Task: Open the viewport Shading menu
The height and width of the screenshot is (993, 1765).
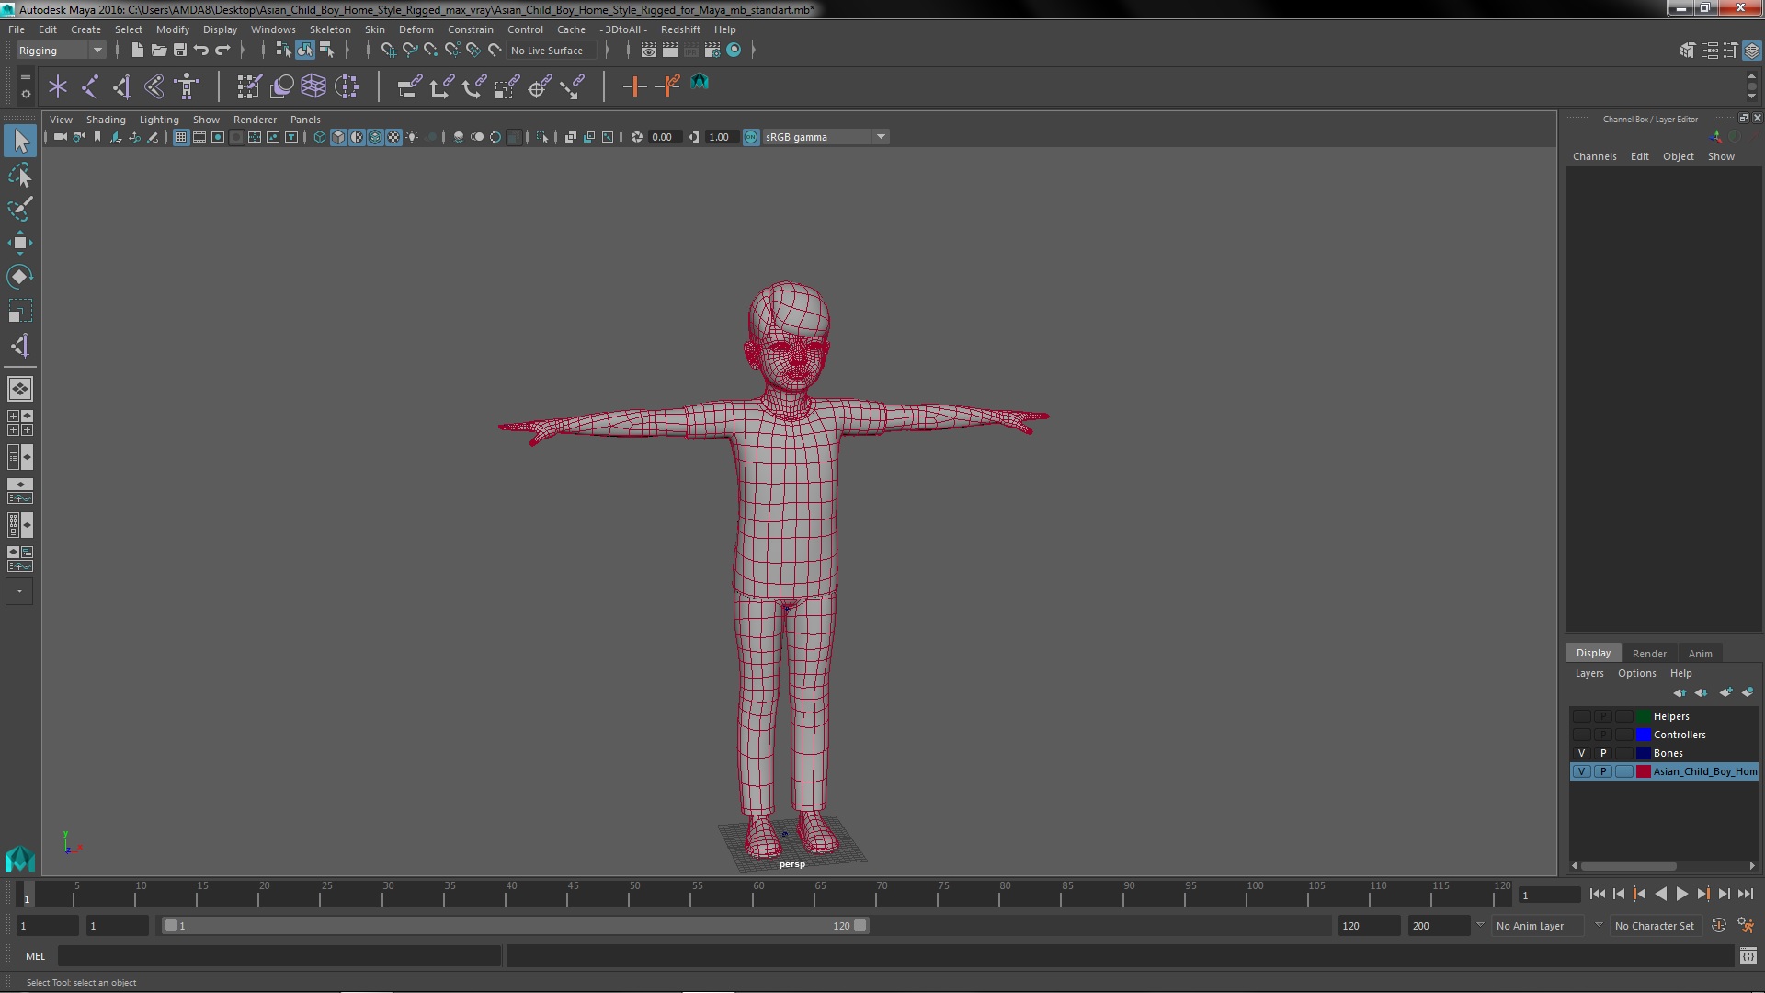Action: [106, 120]
